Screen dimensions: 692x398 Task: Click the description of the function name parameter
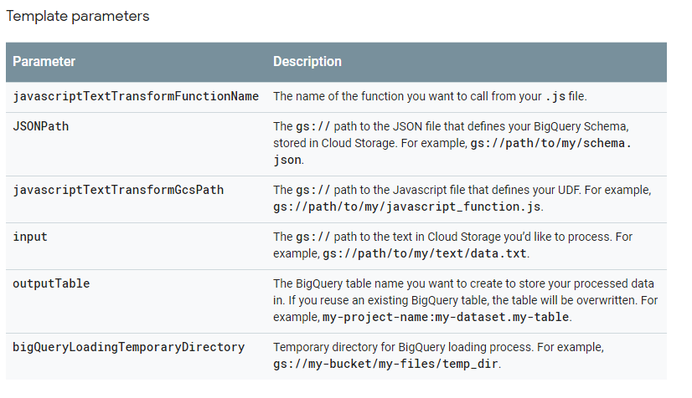(x=430, y=96)
